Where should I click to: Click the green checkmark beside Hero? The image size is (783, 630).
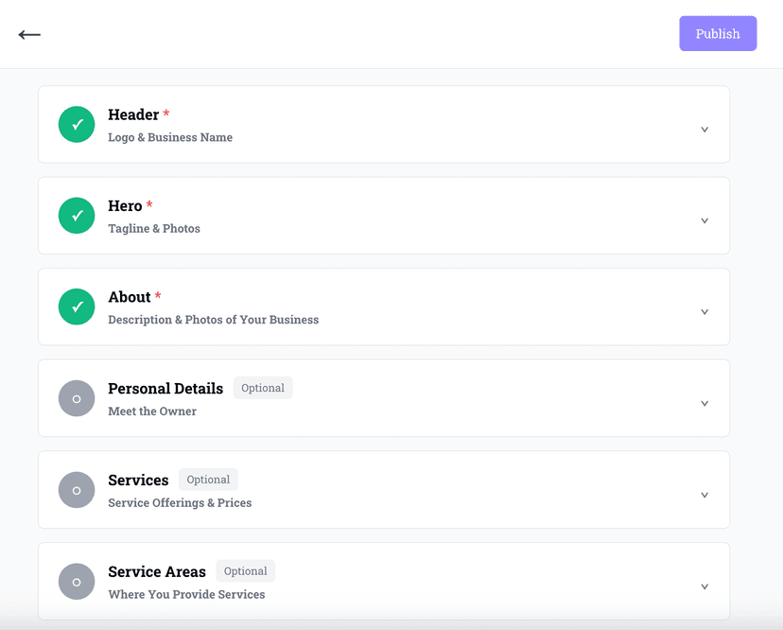click(x=76, y=216)
